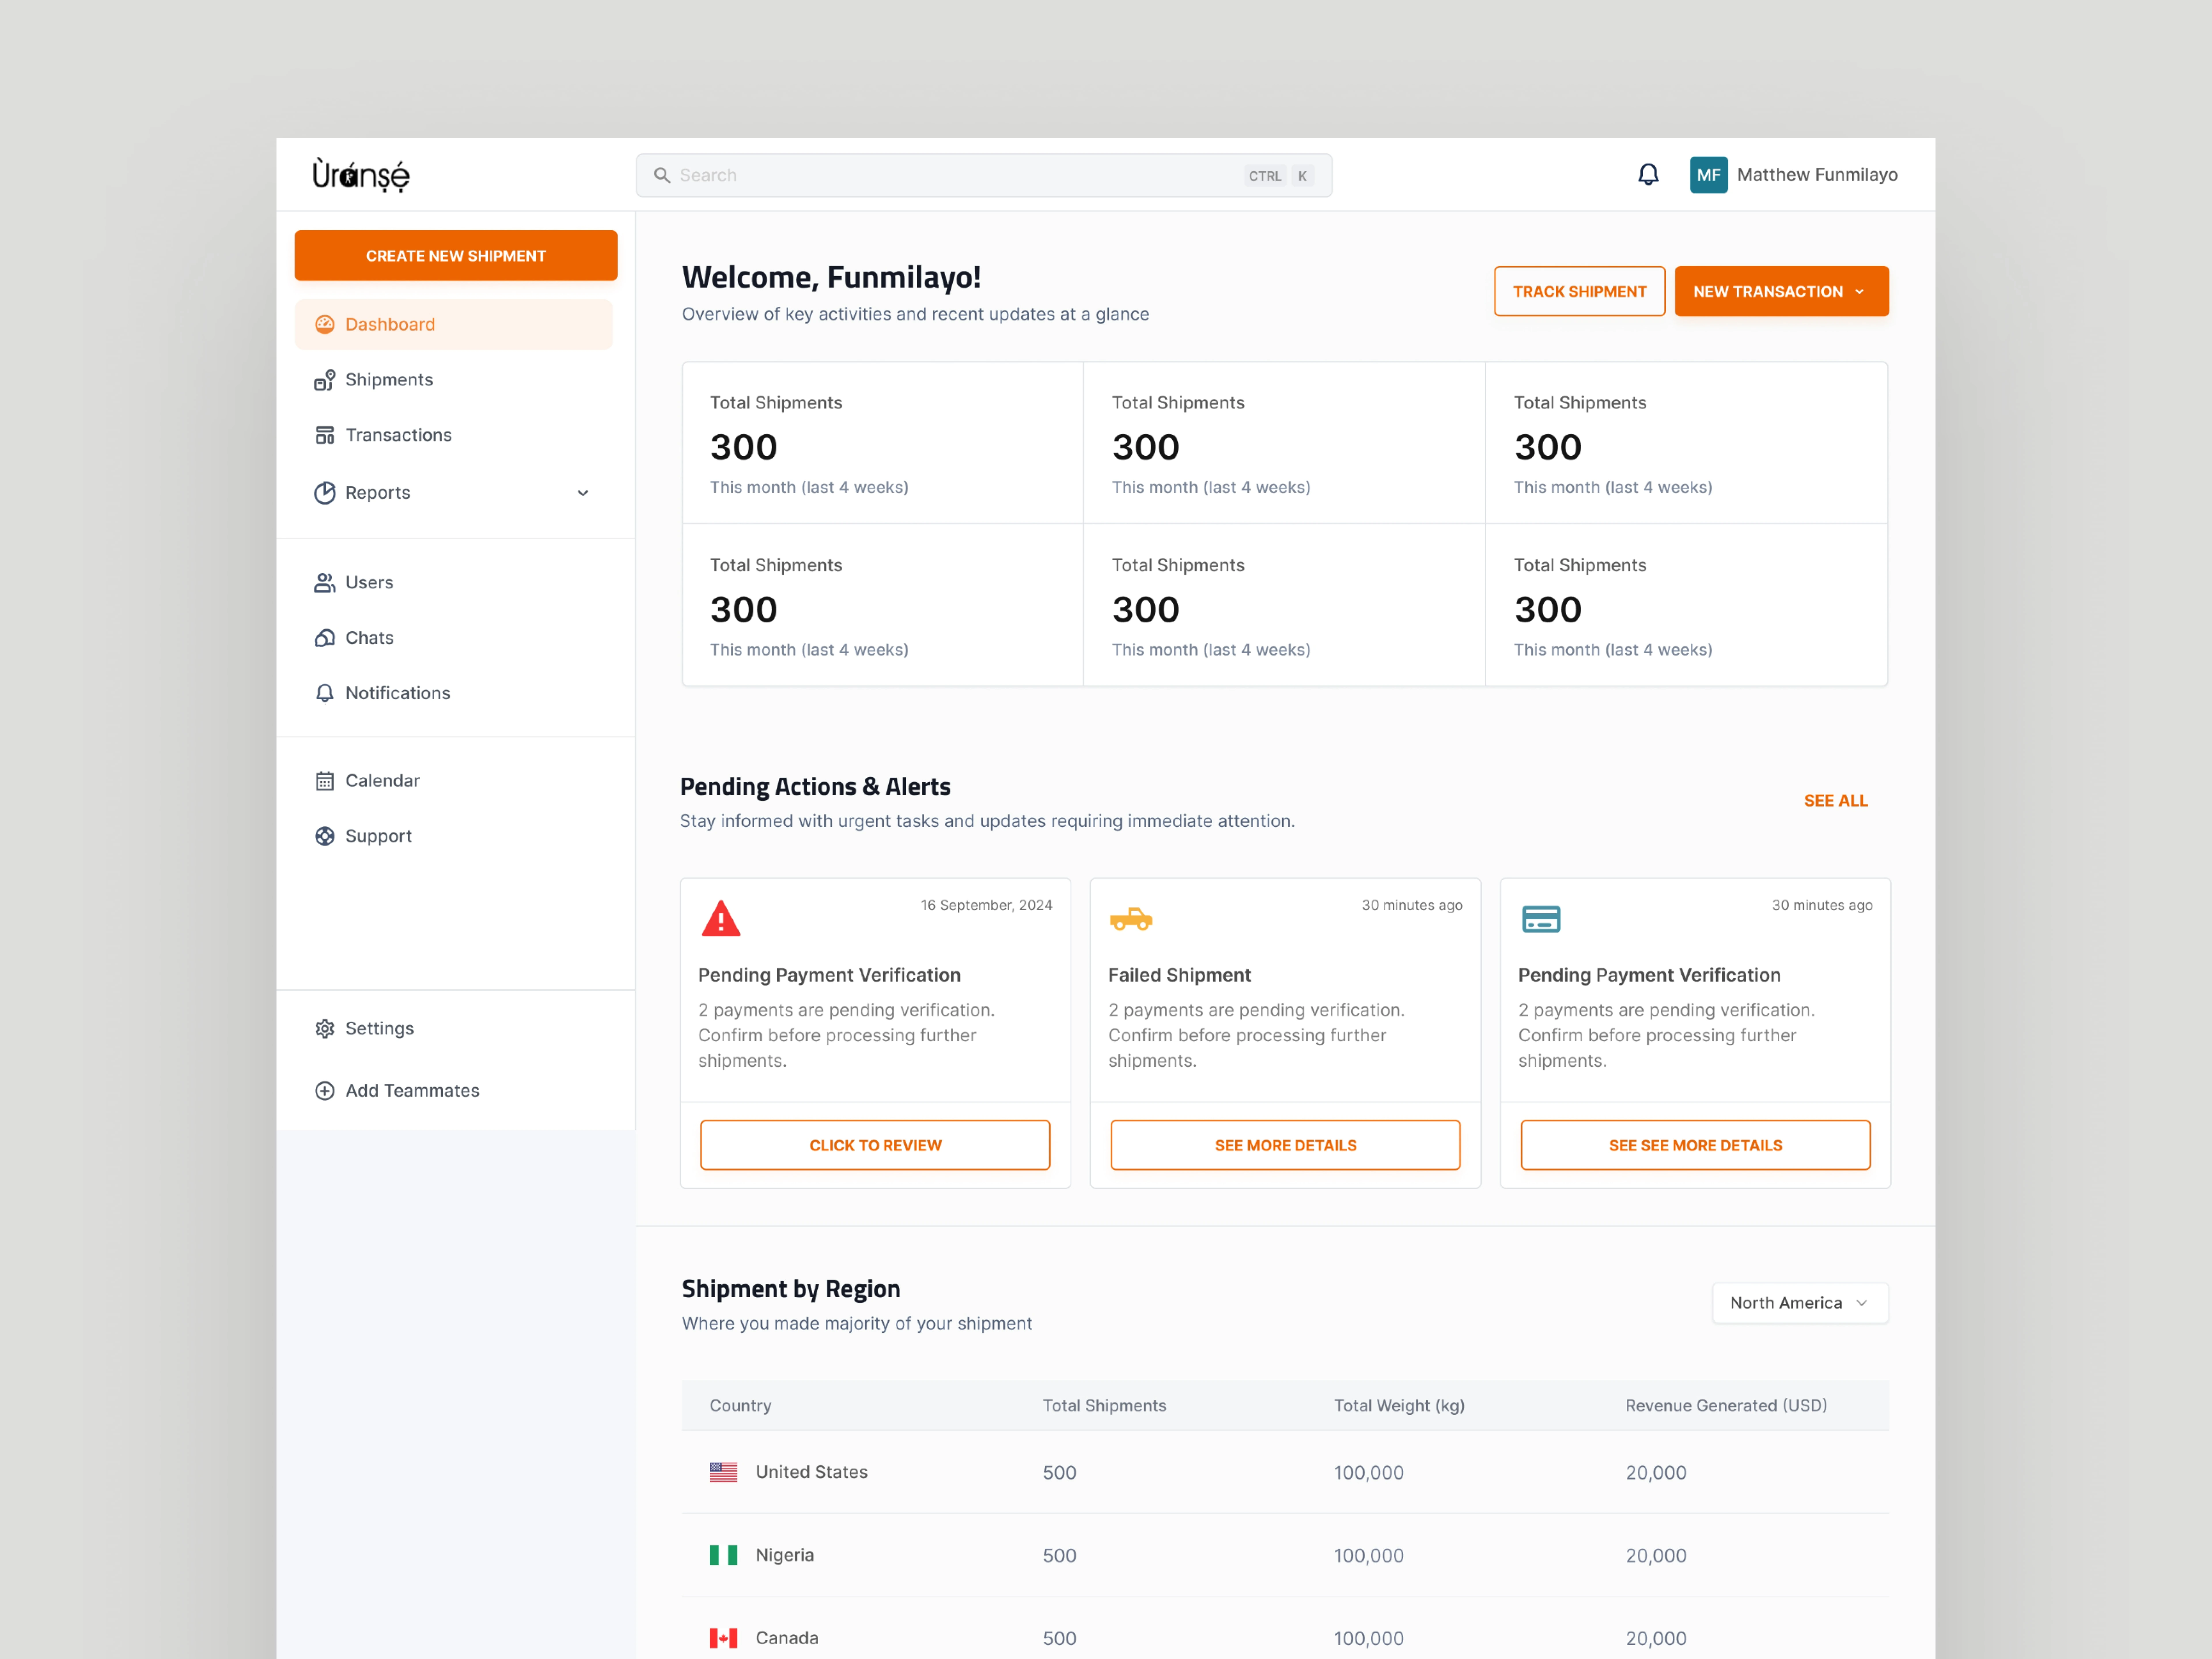
Task: Expand the Reports submenu chevron
Action: pyautogui.click(x=583, y=493)
